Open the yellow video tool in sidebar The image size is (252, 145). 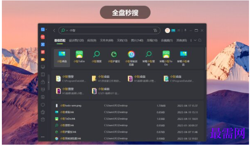coord(43,60)
